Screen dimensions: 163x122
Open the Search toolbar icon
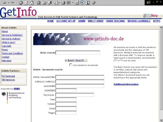click(x=39, y=3)
